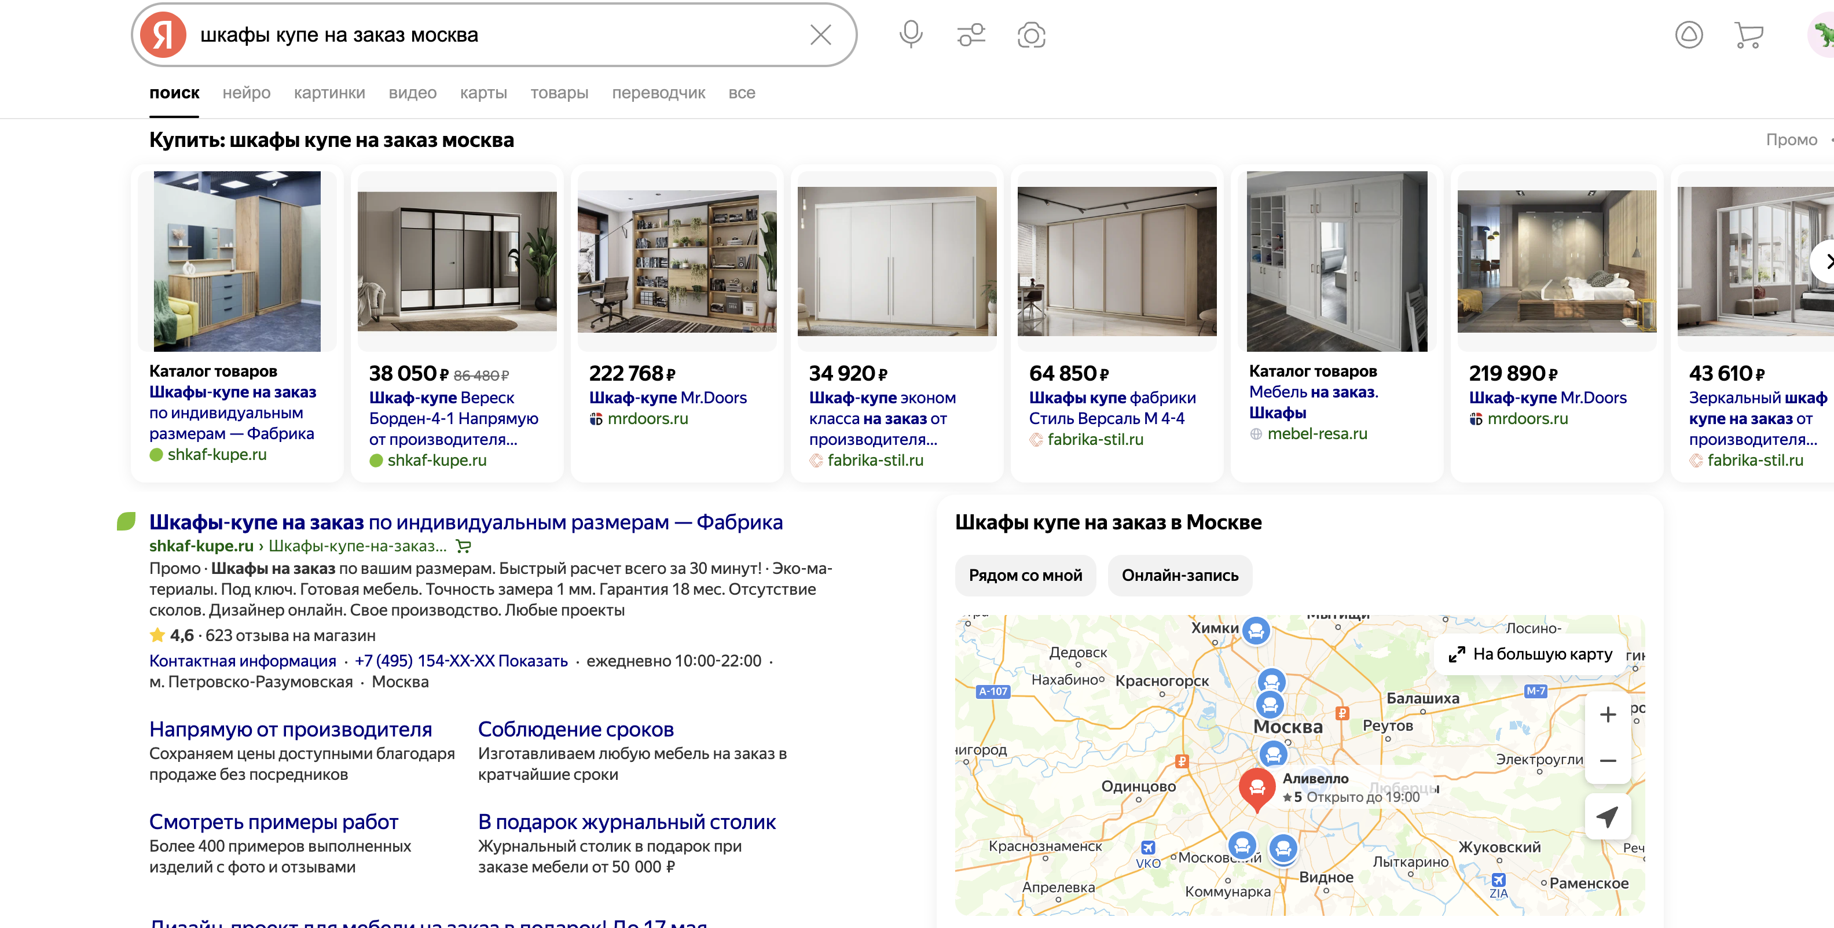The image size is (1834, 928).
Task: Open "Шкафы купе фабрики Стиль Версаль М 4-4" link
Action: click(1112, 408)
